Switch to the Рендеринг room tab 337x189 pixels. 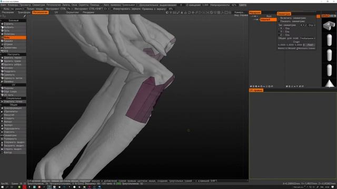click(x=88, y=13)
